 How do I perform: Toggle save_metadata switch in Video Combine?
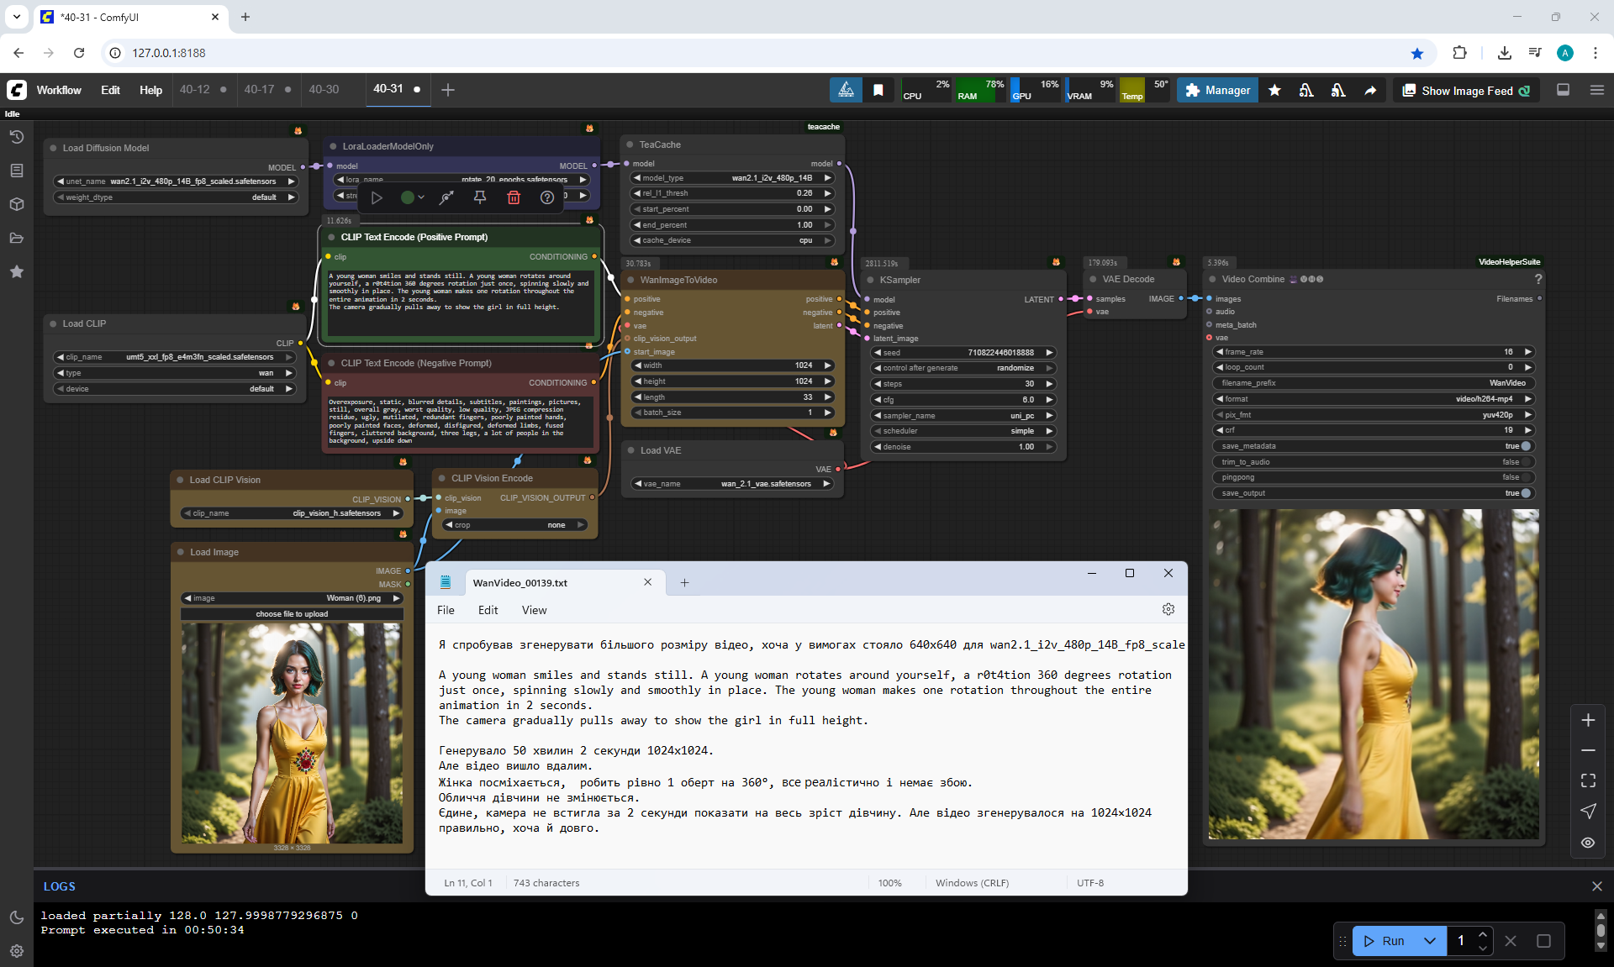click(1525, 446)
